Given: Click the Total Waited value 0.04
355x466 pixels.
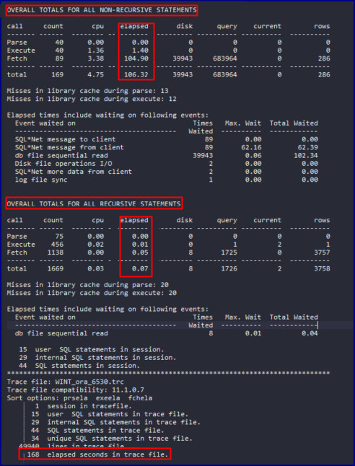Looking at the screenshot, I should 310,333.
